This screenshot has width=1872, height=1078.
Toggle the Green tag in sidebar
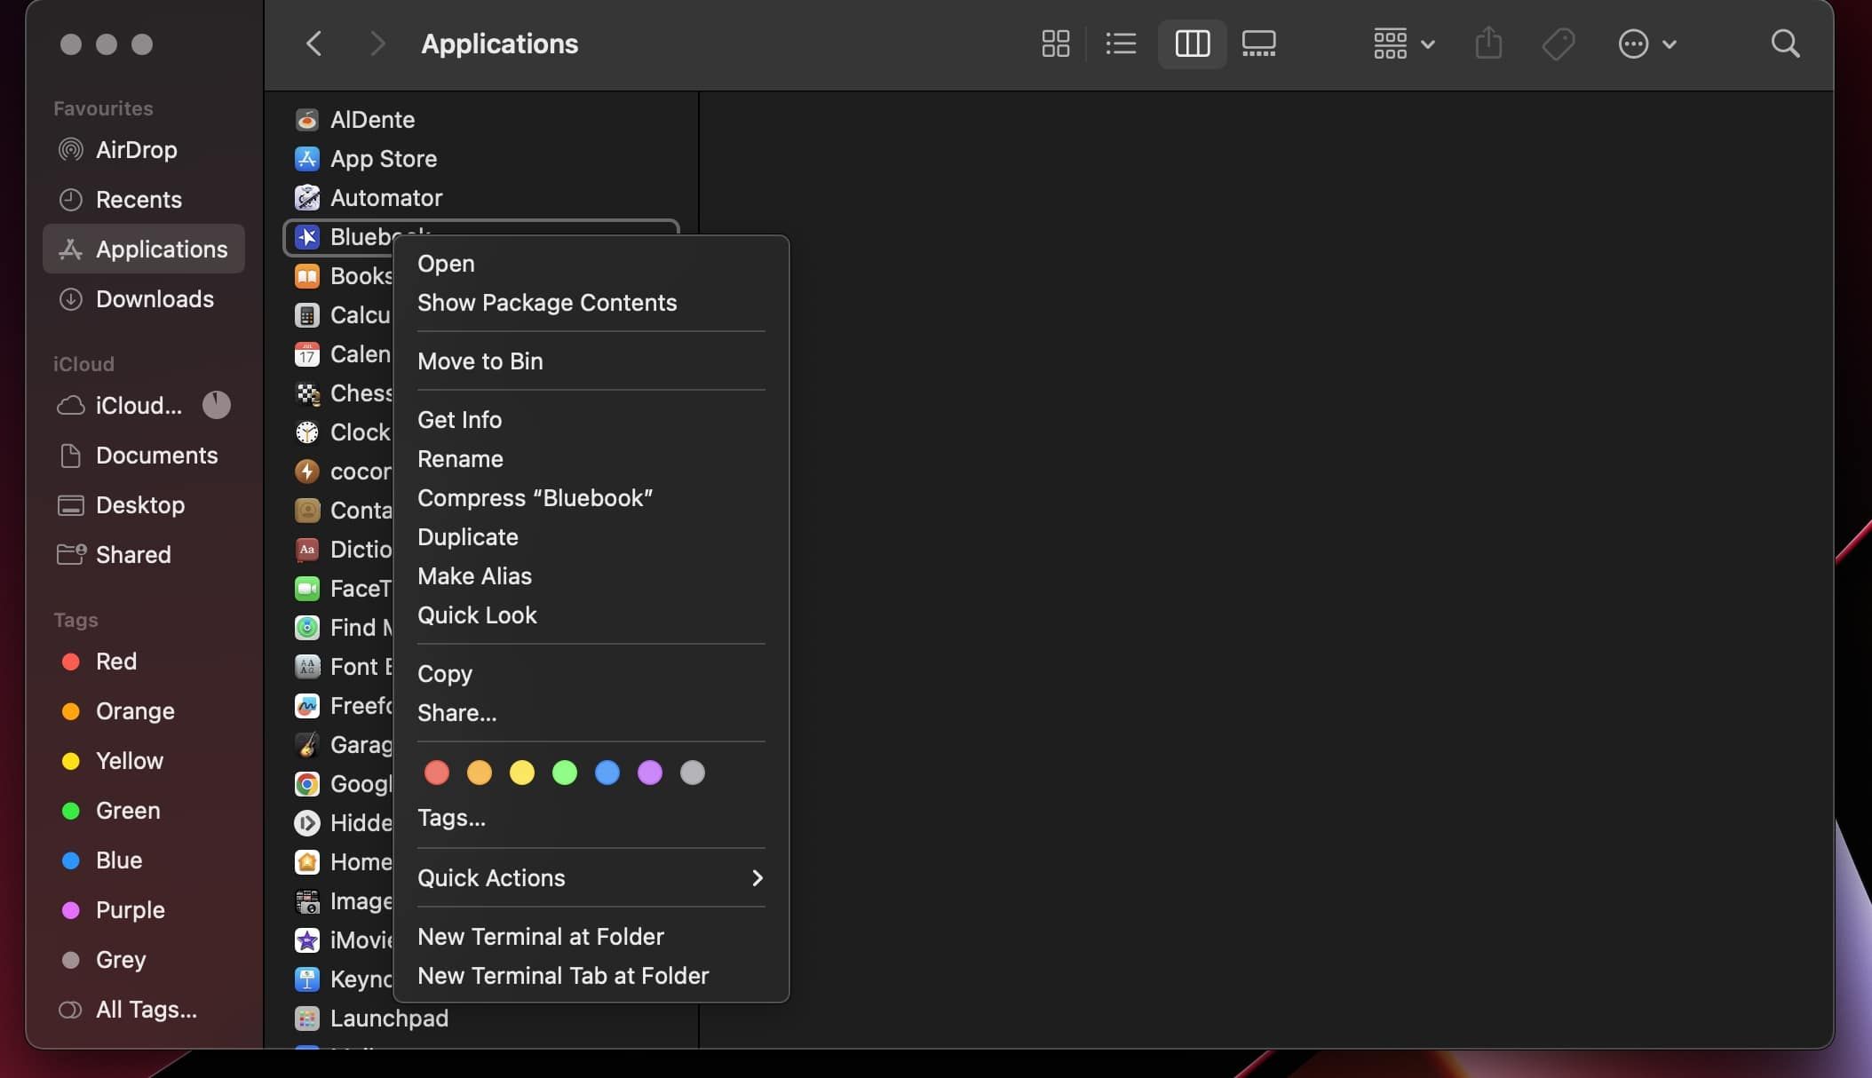point(127,811)
